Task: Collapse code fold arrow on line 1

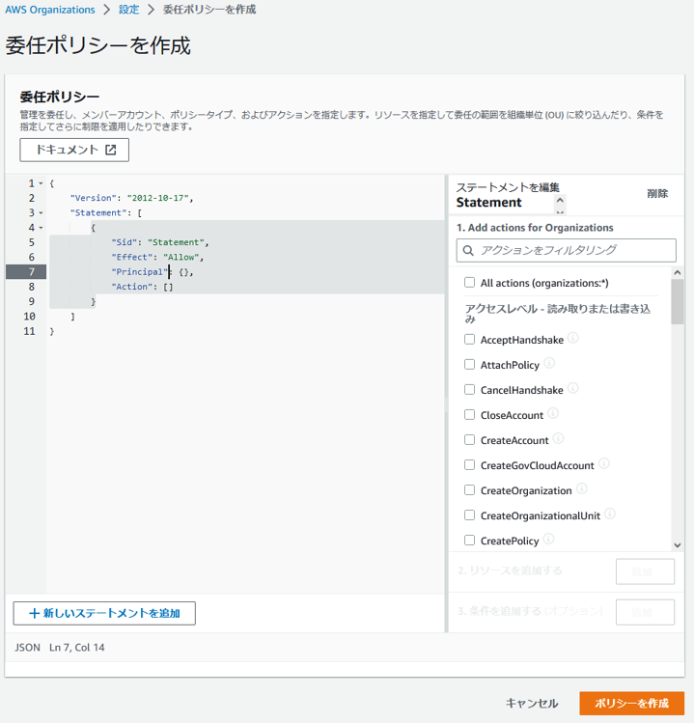Action: pos(42,183)
